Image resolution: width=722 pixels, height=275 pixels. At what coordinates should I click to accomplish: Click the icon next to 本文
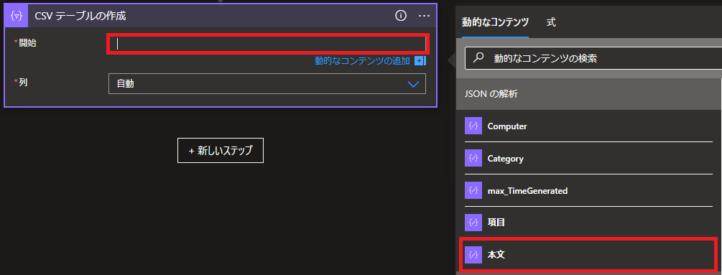pos(473,254)
